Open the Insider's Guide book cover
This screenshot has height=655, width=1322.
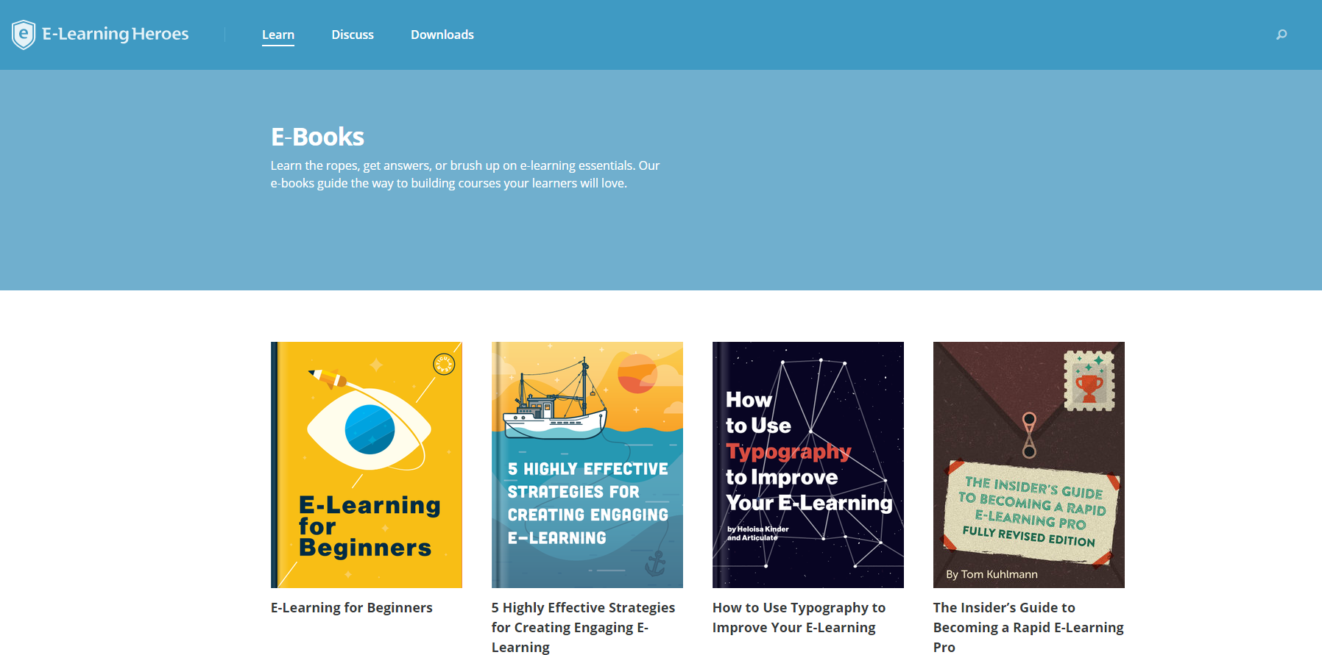coord(1029,465)
